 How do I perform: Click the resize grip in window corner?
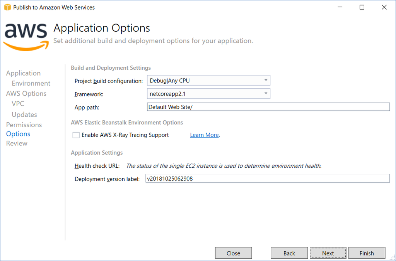click(x=393, y=258)
